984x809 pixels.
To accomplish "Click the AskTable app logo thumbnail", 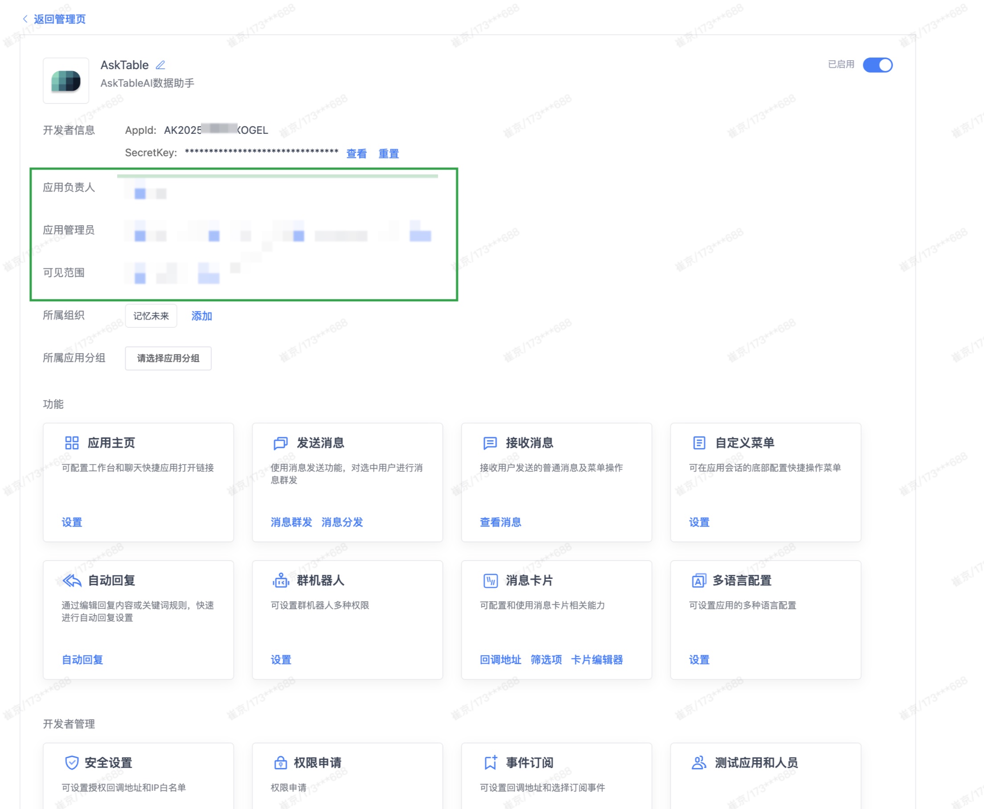I will [x=66, y=81].
